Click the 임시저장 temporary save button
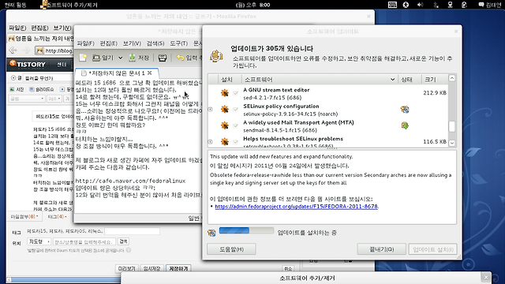 151,268
